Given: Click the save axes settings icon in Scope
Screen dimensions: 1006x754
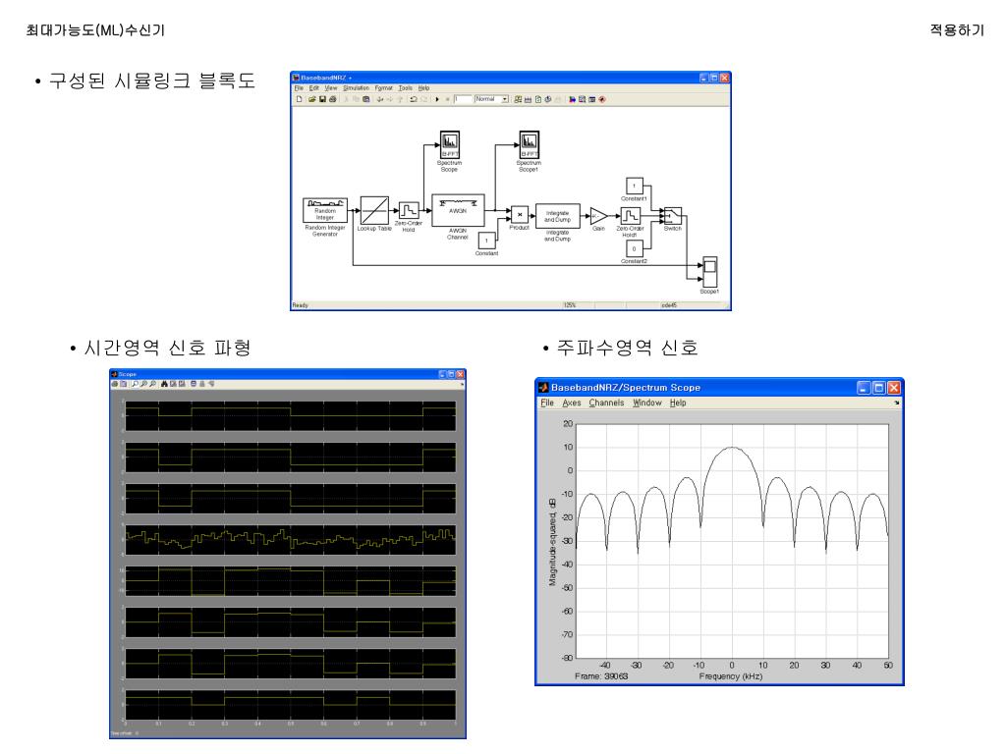Looking at the screenshot, I should [x=173, y=384].
